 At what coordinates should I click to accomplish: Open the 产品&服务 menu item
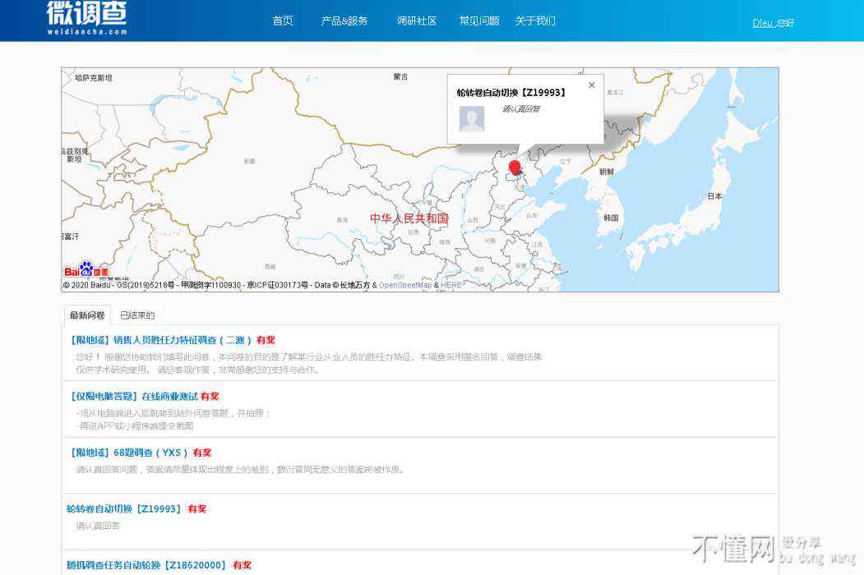[x=344, y=21]
